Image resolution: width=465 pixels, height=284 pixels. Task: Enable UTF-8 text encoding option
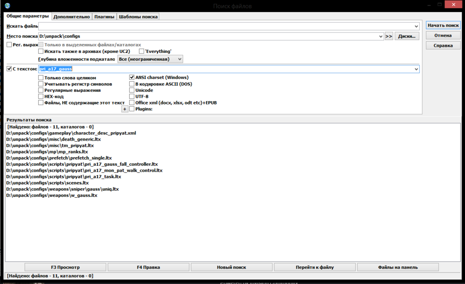coord(132,96)
